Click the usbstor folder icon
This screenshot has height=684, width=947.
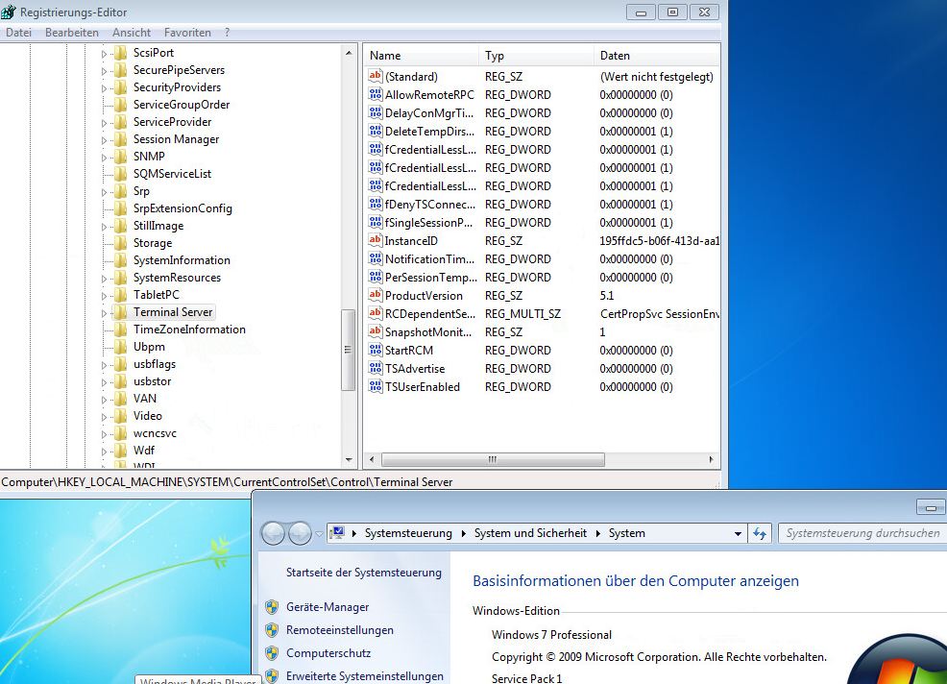click(x=120, y=381)
